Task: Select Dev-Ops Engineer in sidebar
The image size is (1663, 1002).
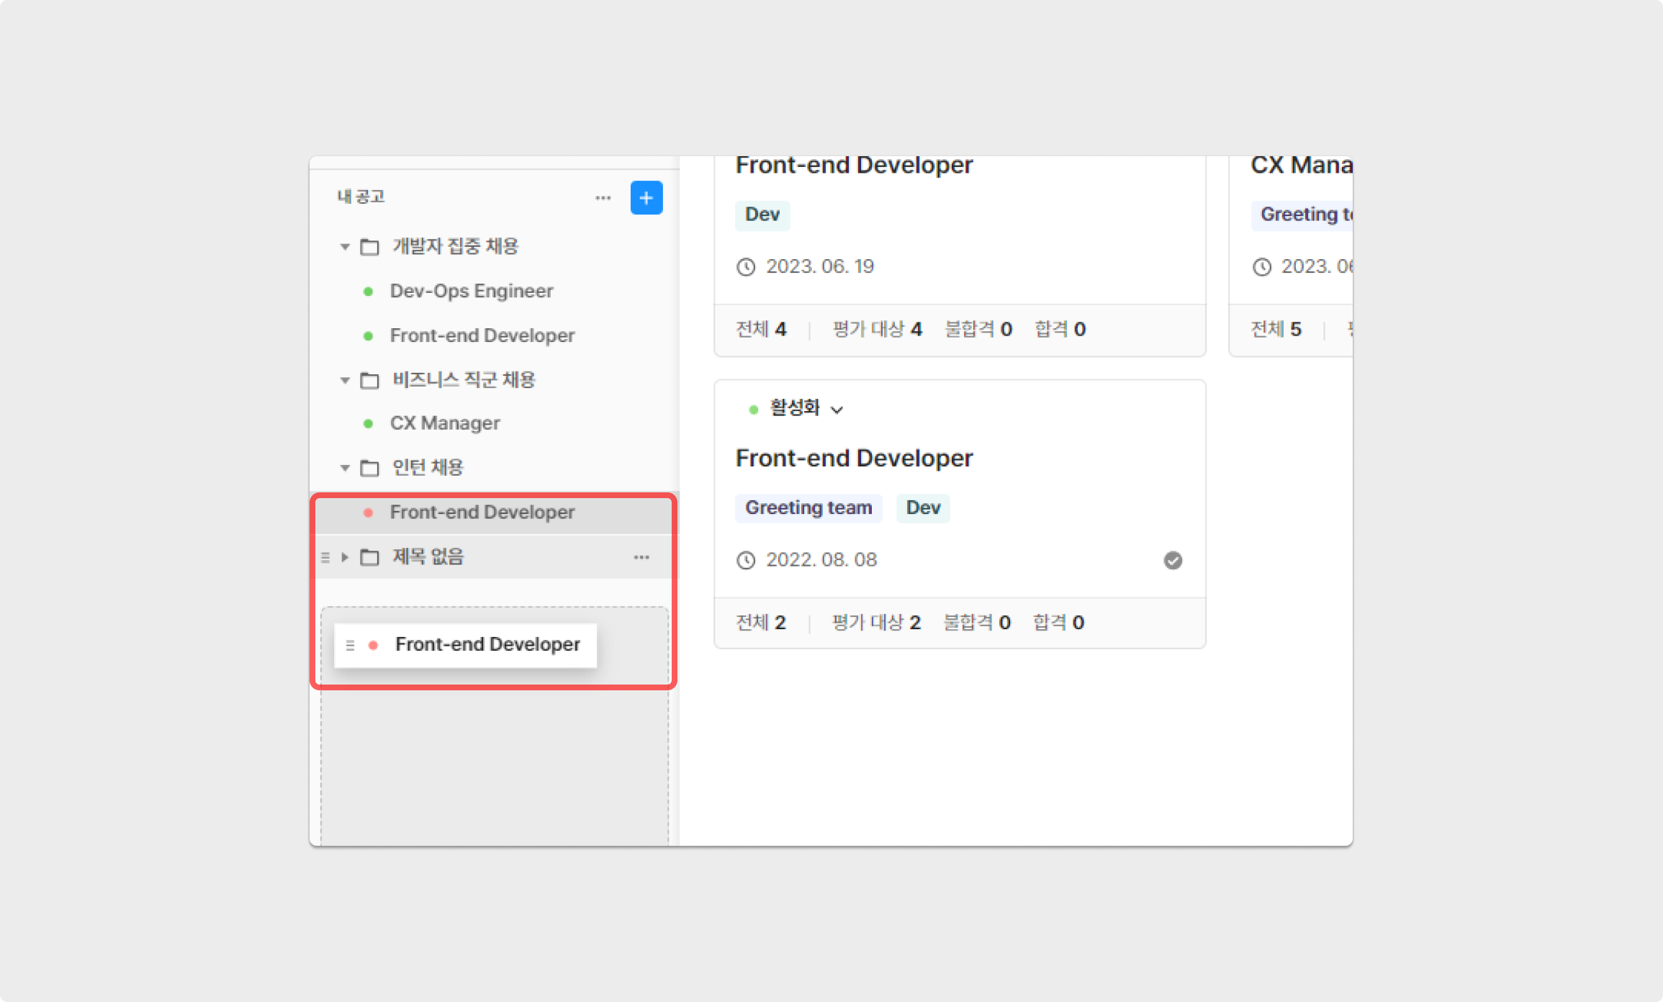Action: point(471,292)
